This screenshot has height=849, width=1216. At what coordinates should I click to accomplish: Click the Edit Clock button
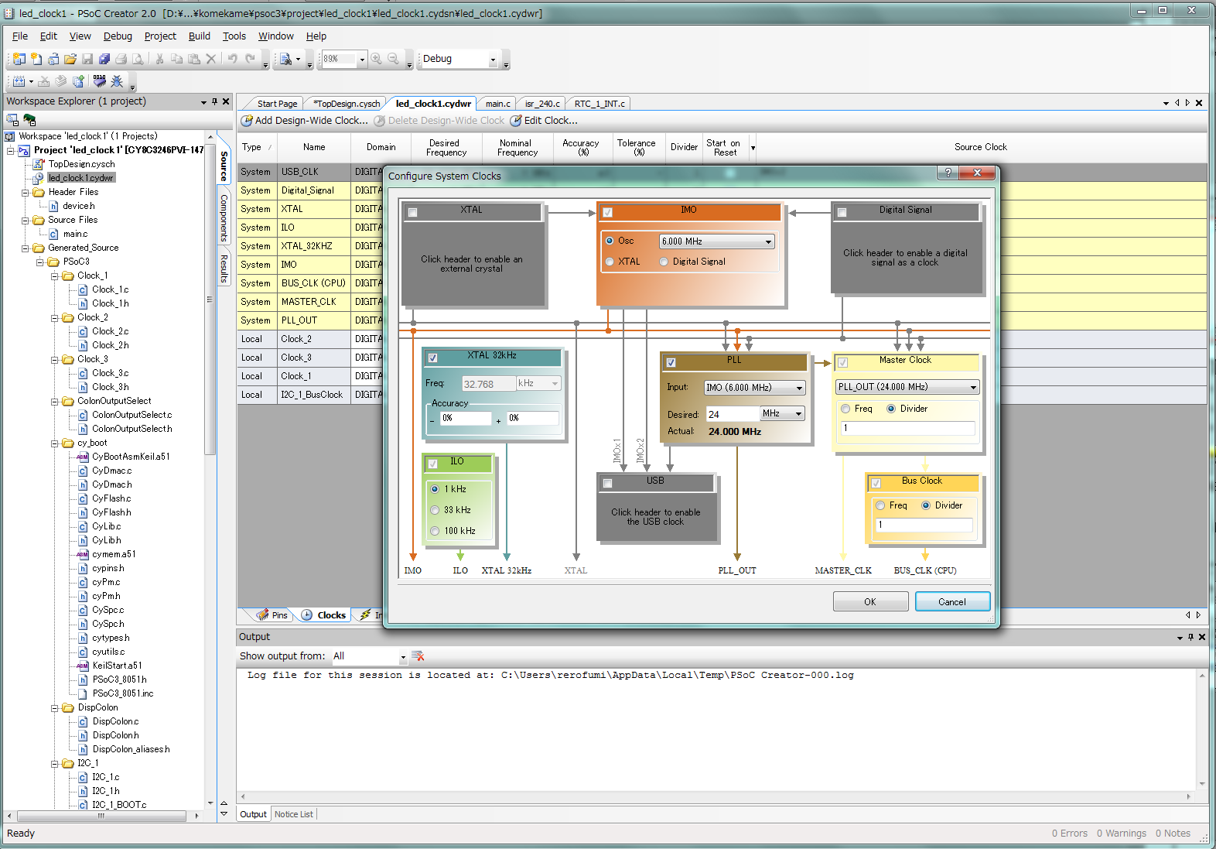point(544,121)
